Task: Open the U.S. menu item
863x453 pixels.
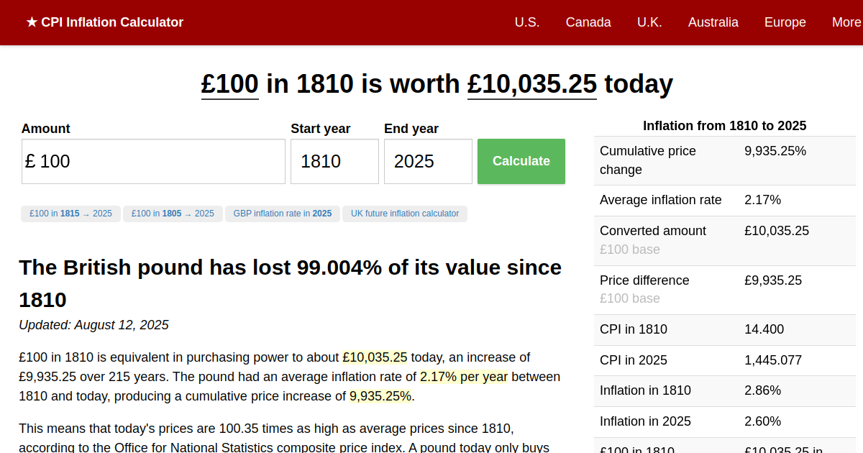Action: click(527, 22)
